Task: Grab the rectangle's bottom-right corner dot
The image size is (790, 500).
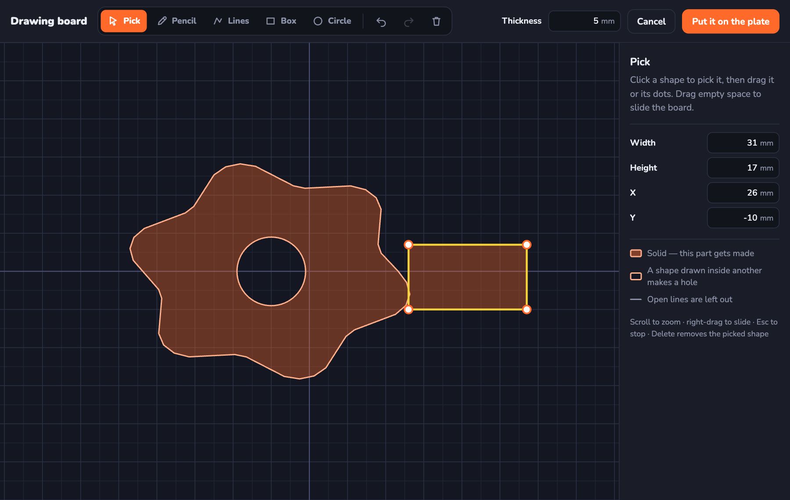Action: coord(527,310)
